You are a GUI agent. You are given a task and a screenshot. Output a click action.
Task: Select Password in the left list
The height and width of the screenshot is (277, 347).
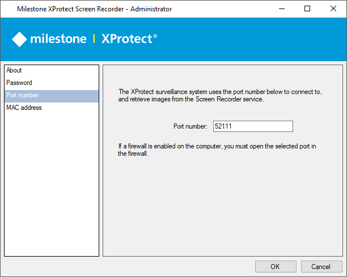click(19, 83)
